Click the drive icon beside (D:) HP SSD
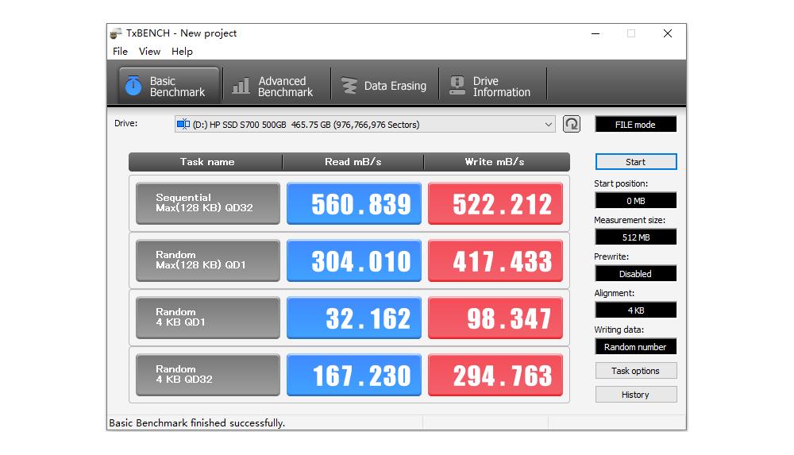794x455 pixels. pyautogui.click(x=183, y=124)
